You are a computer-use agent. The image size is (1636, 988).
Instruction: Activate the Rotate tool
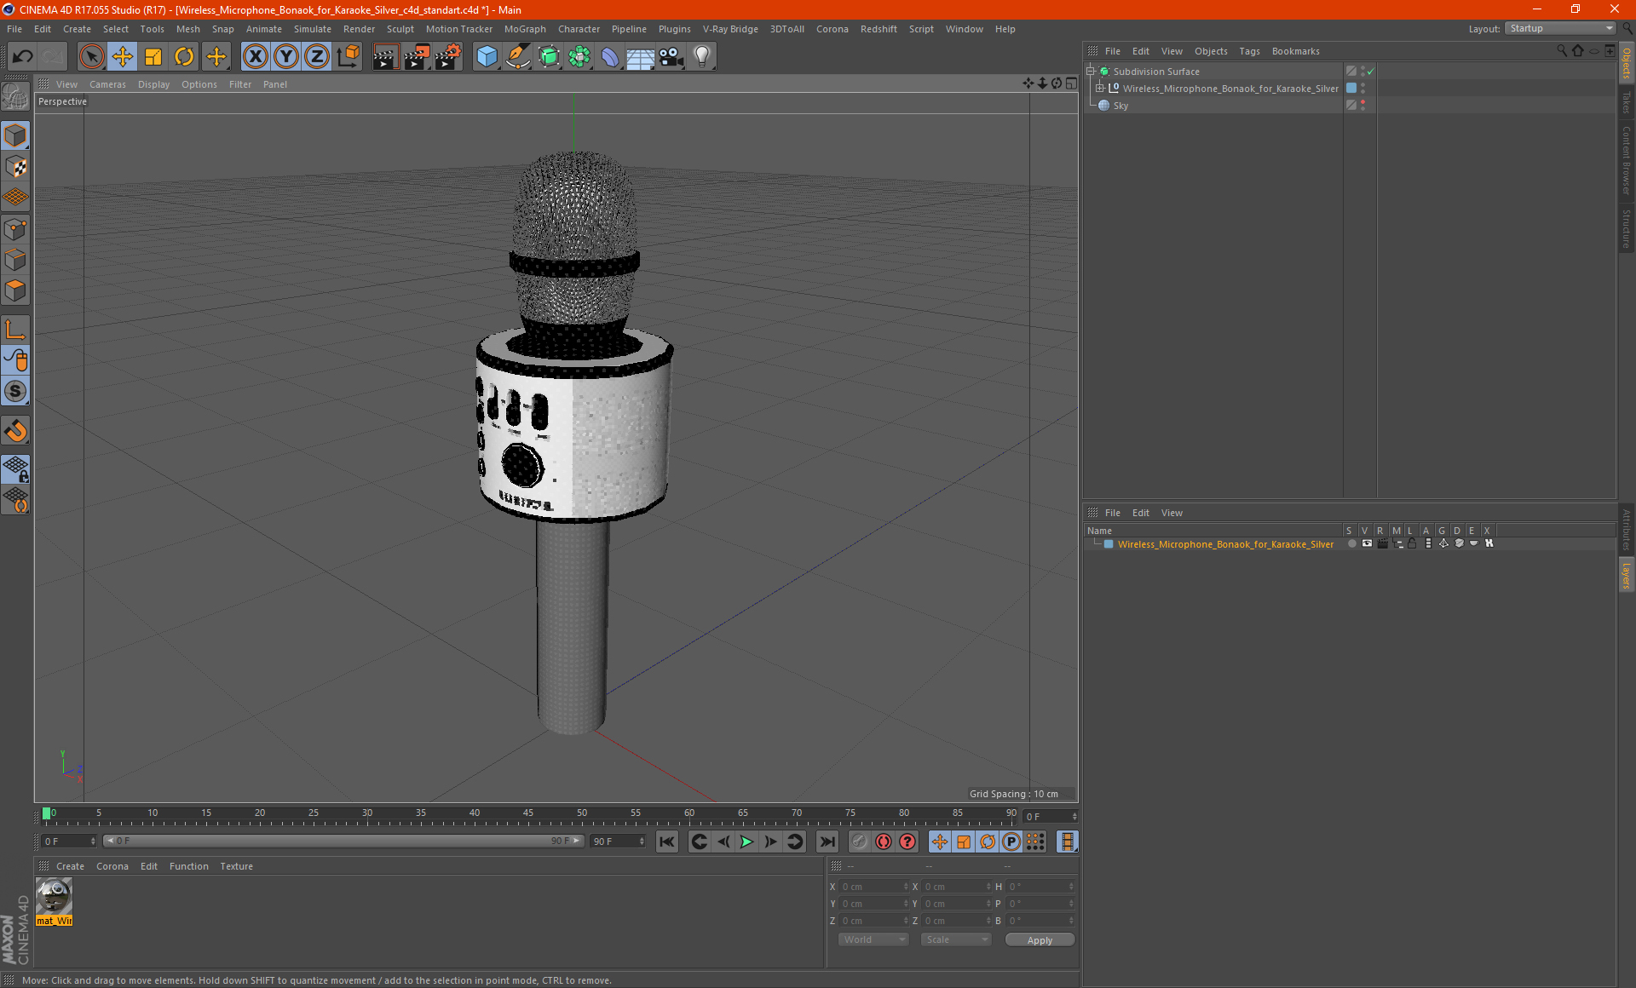click(x=184, y=56)
